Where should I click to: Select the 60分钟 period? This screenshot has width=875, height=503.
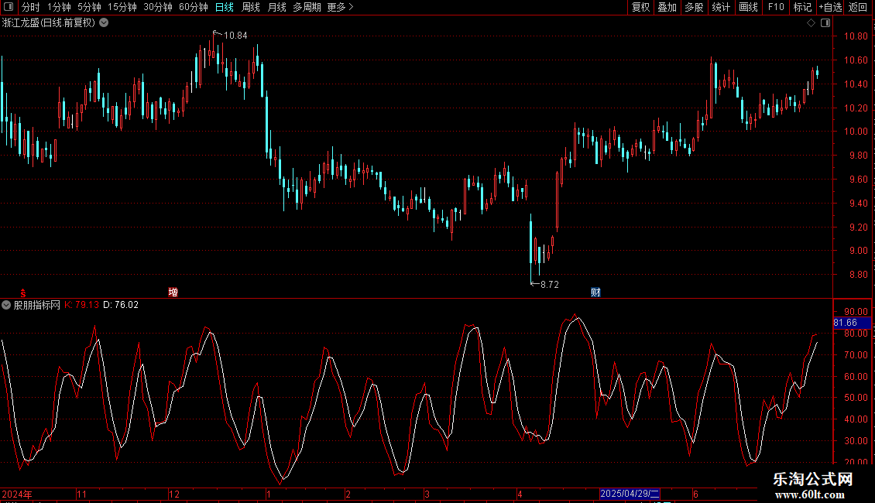tap(193, 7)
